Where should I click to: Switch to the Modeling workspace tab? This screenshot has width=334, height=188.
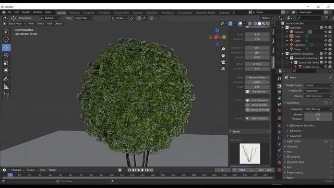click(x=74, y=13)
